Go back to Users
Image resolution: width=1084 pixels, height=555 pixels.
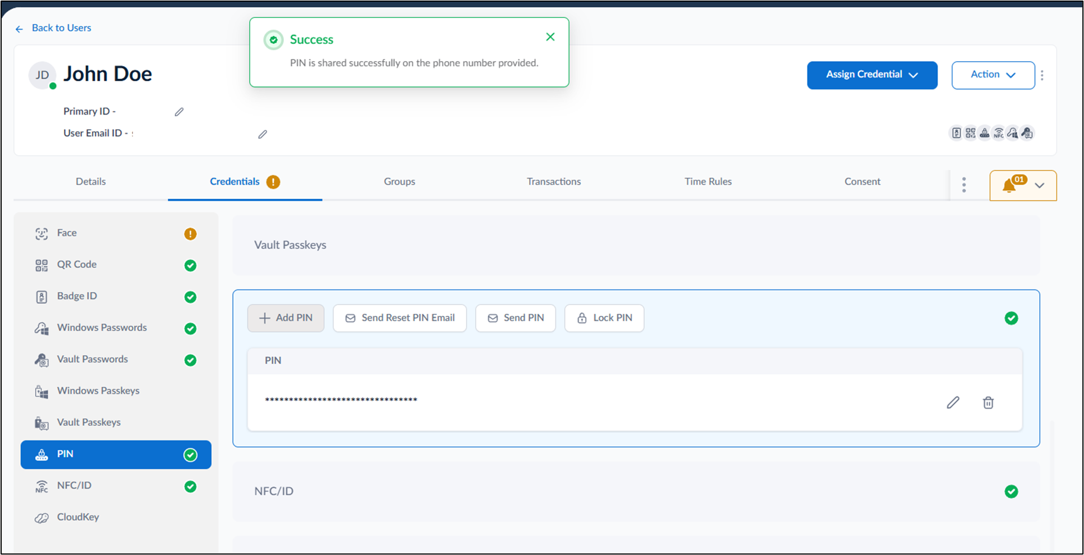pos(53,28)
